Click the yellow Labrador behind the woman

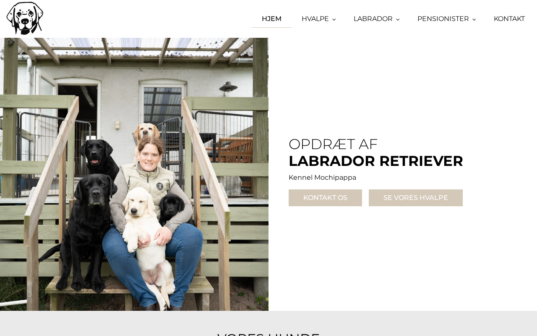tap(147, 133)
